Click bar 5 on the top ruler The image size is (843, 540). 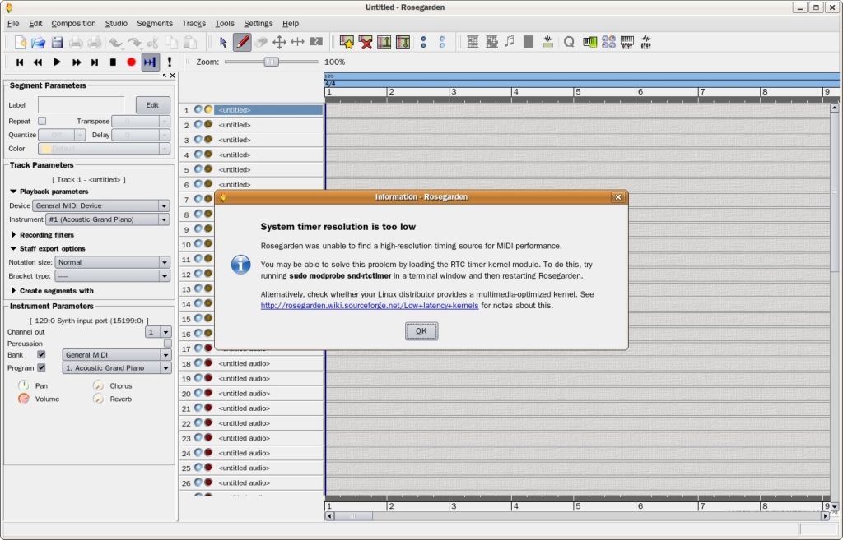[x=578, y=92]
